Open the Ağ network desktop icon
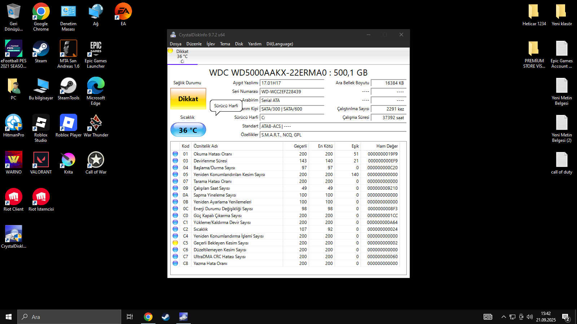577x324 pixels. pos(96,15)
